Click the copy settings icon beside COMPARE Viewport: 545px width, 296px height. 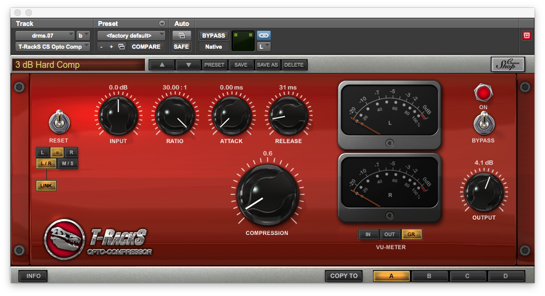121,47
